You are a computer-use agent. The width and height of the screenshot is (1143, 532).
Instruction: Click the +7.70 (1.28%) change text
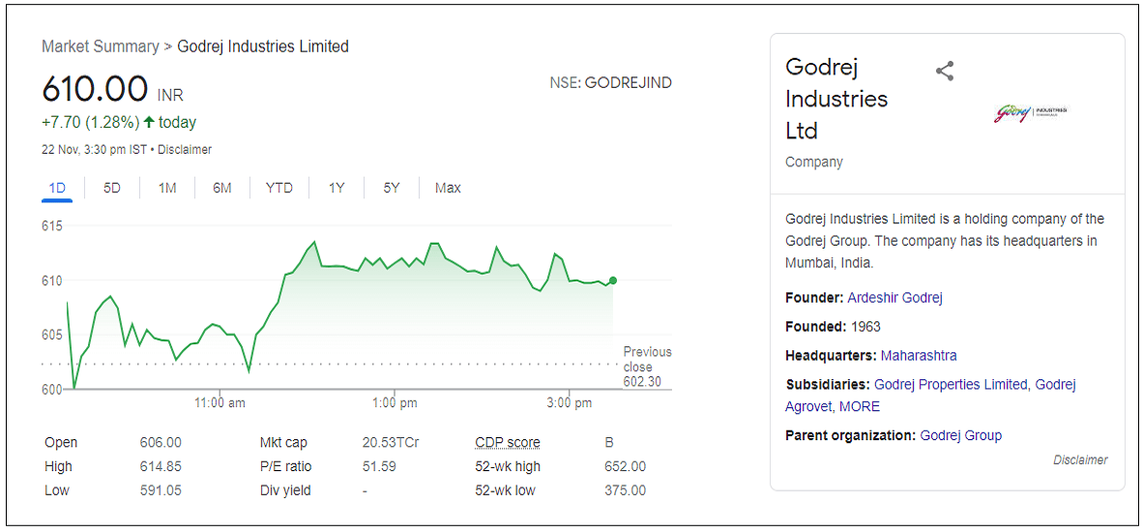pos(90,123)
